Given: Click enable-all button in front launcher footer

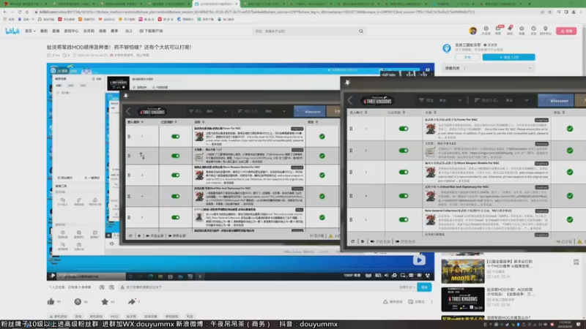Looking at the screenshot, I should (x=380, y=241).
